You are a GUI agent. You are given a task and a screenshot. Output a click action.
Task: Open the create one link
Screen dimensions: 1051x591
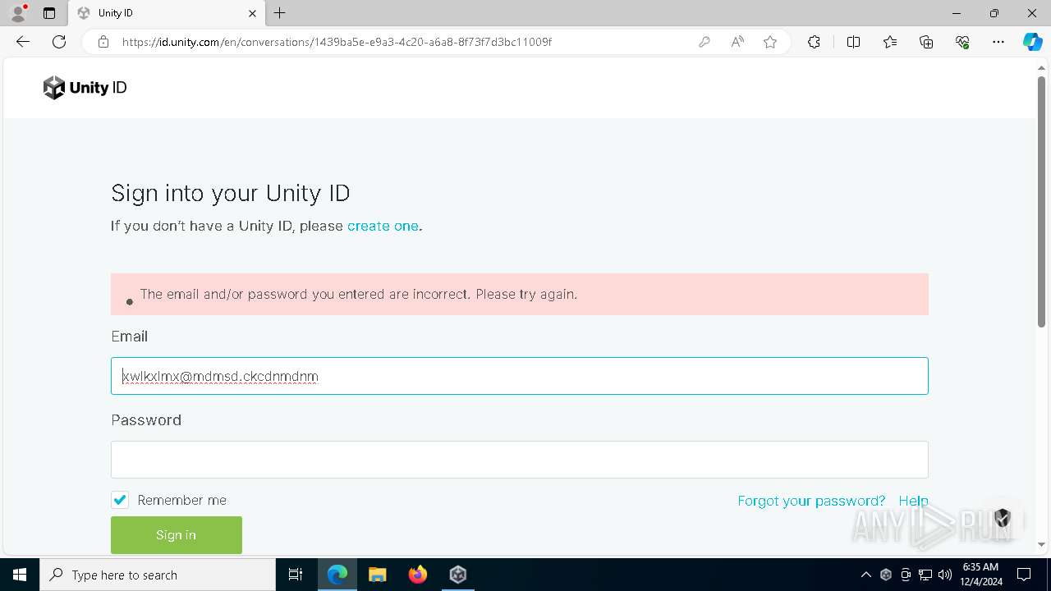click(x=383, y=226)
